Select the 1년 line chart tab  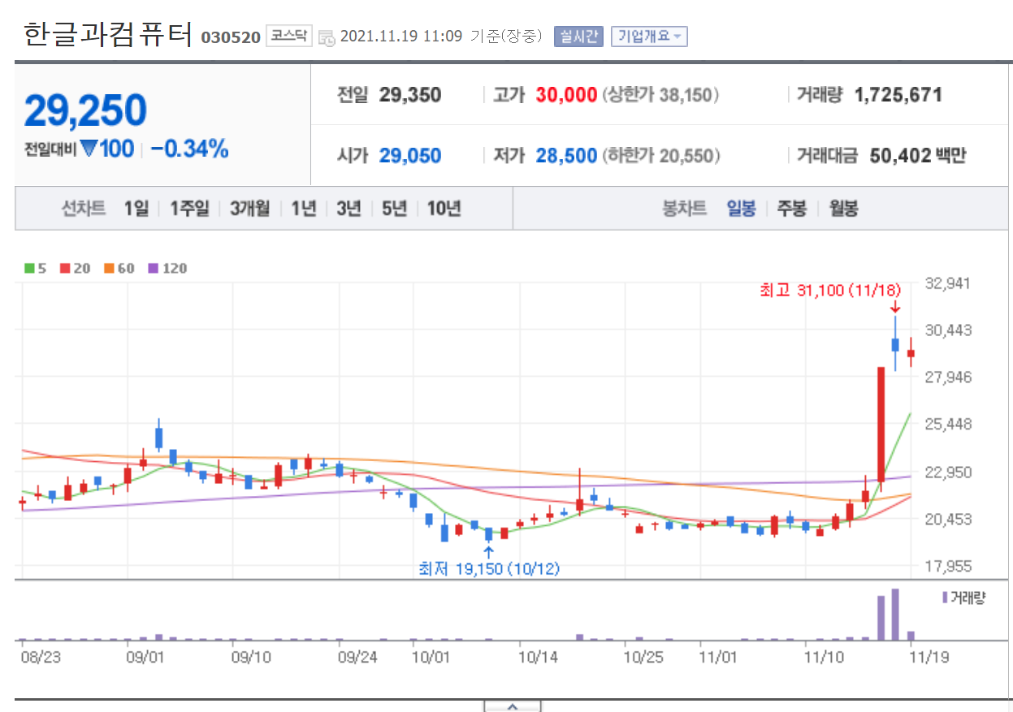pos(304,209)
